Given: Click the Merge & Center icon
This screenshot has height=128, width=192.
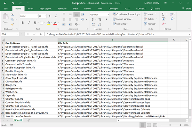Looking at the screenshot, I should tap(83, 19).
